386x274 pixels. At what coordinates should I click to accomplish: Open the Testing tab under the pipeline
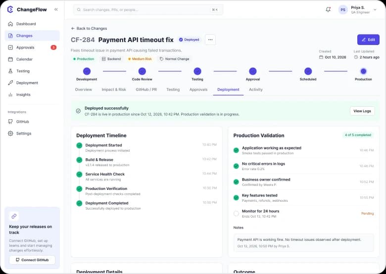point(173,90)
